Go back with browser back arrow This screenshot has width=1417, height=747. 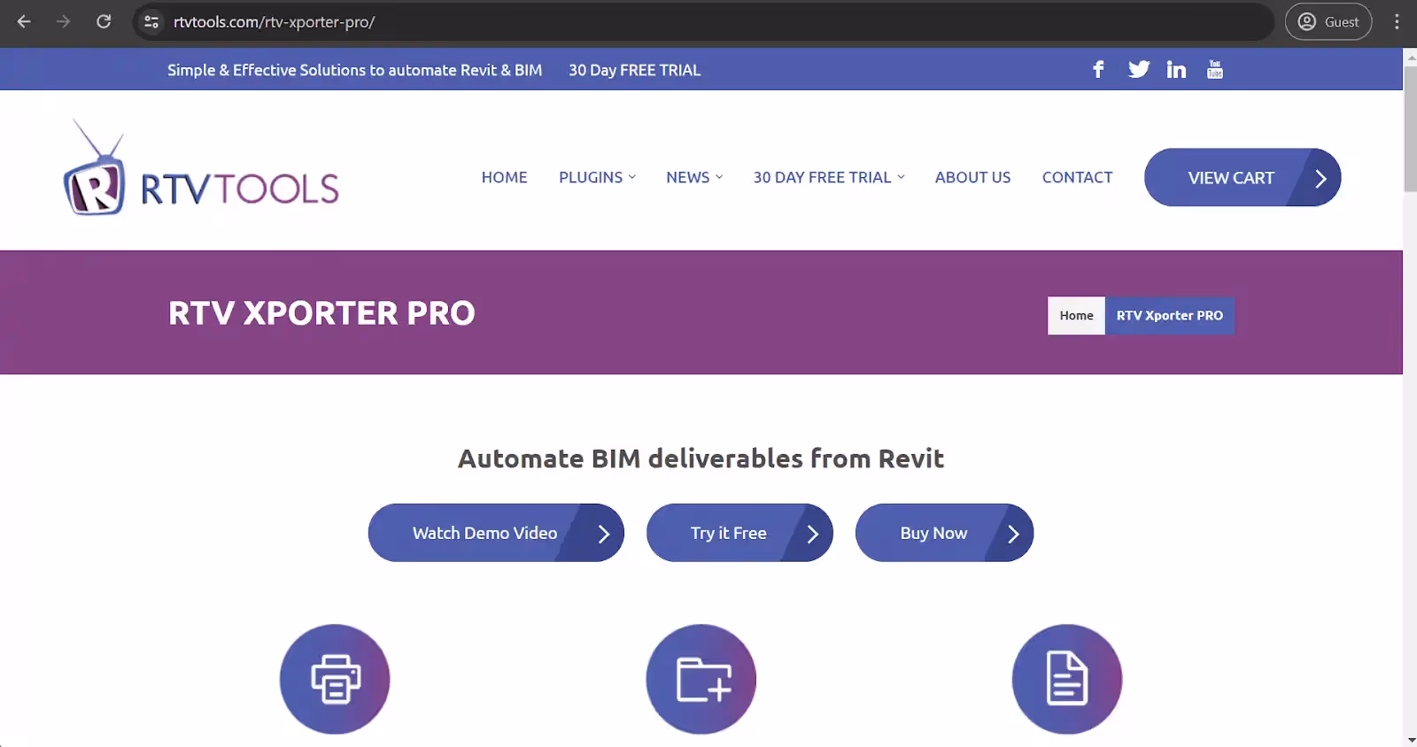(x=24, y=21)
